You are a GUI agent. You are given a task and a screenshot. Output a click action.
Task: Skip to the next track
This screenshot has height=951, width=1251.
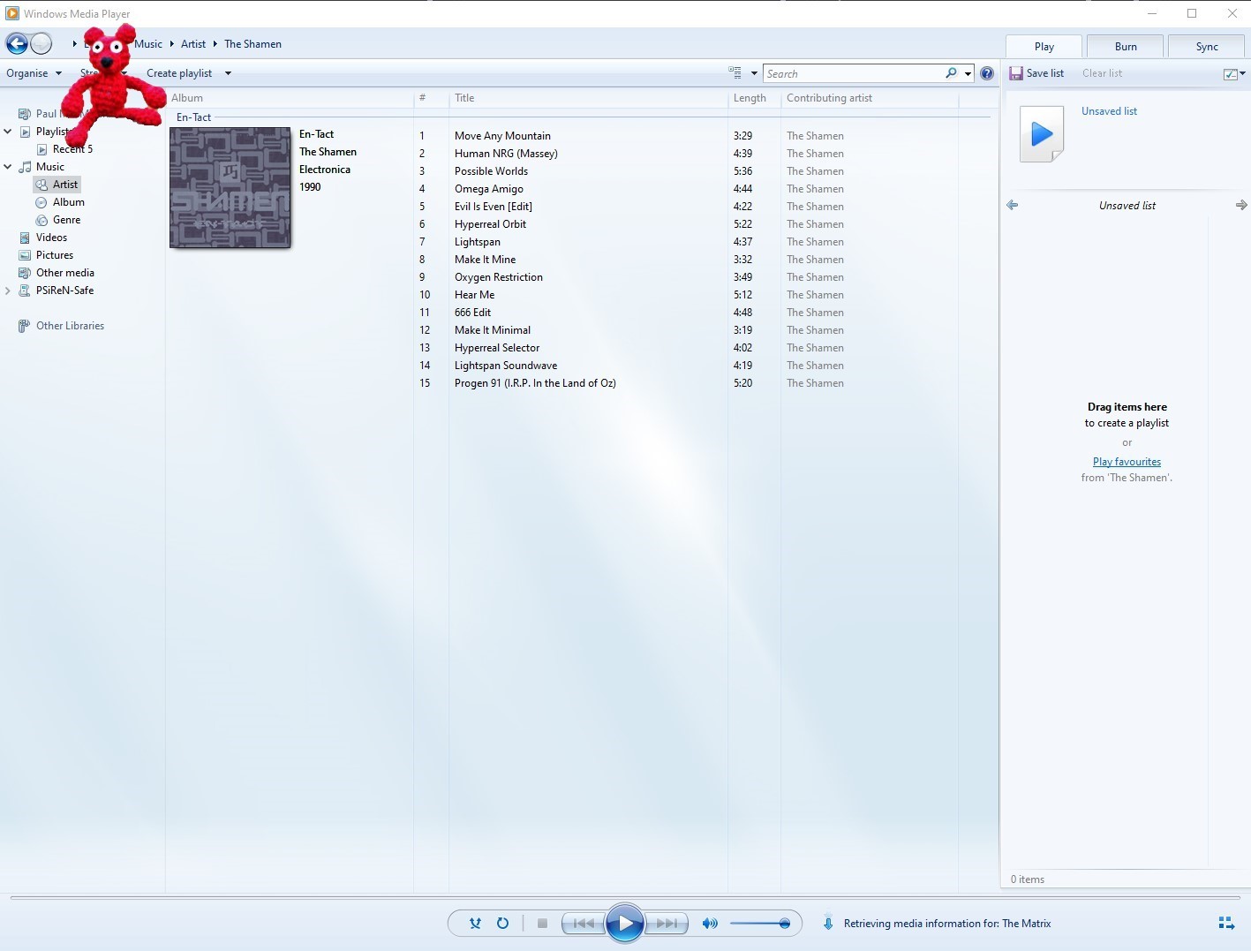tap(667, 924)
